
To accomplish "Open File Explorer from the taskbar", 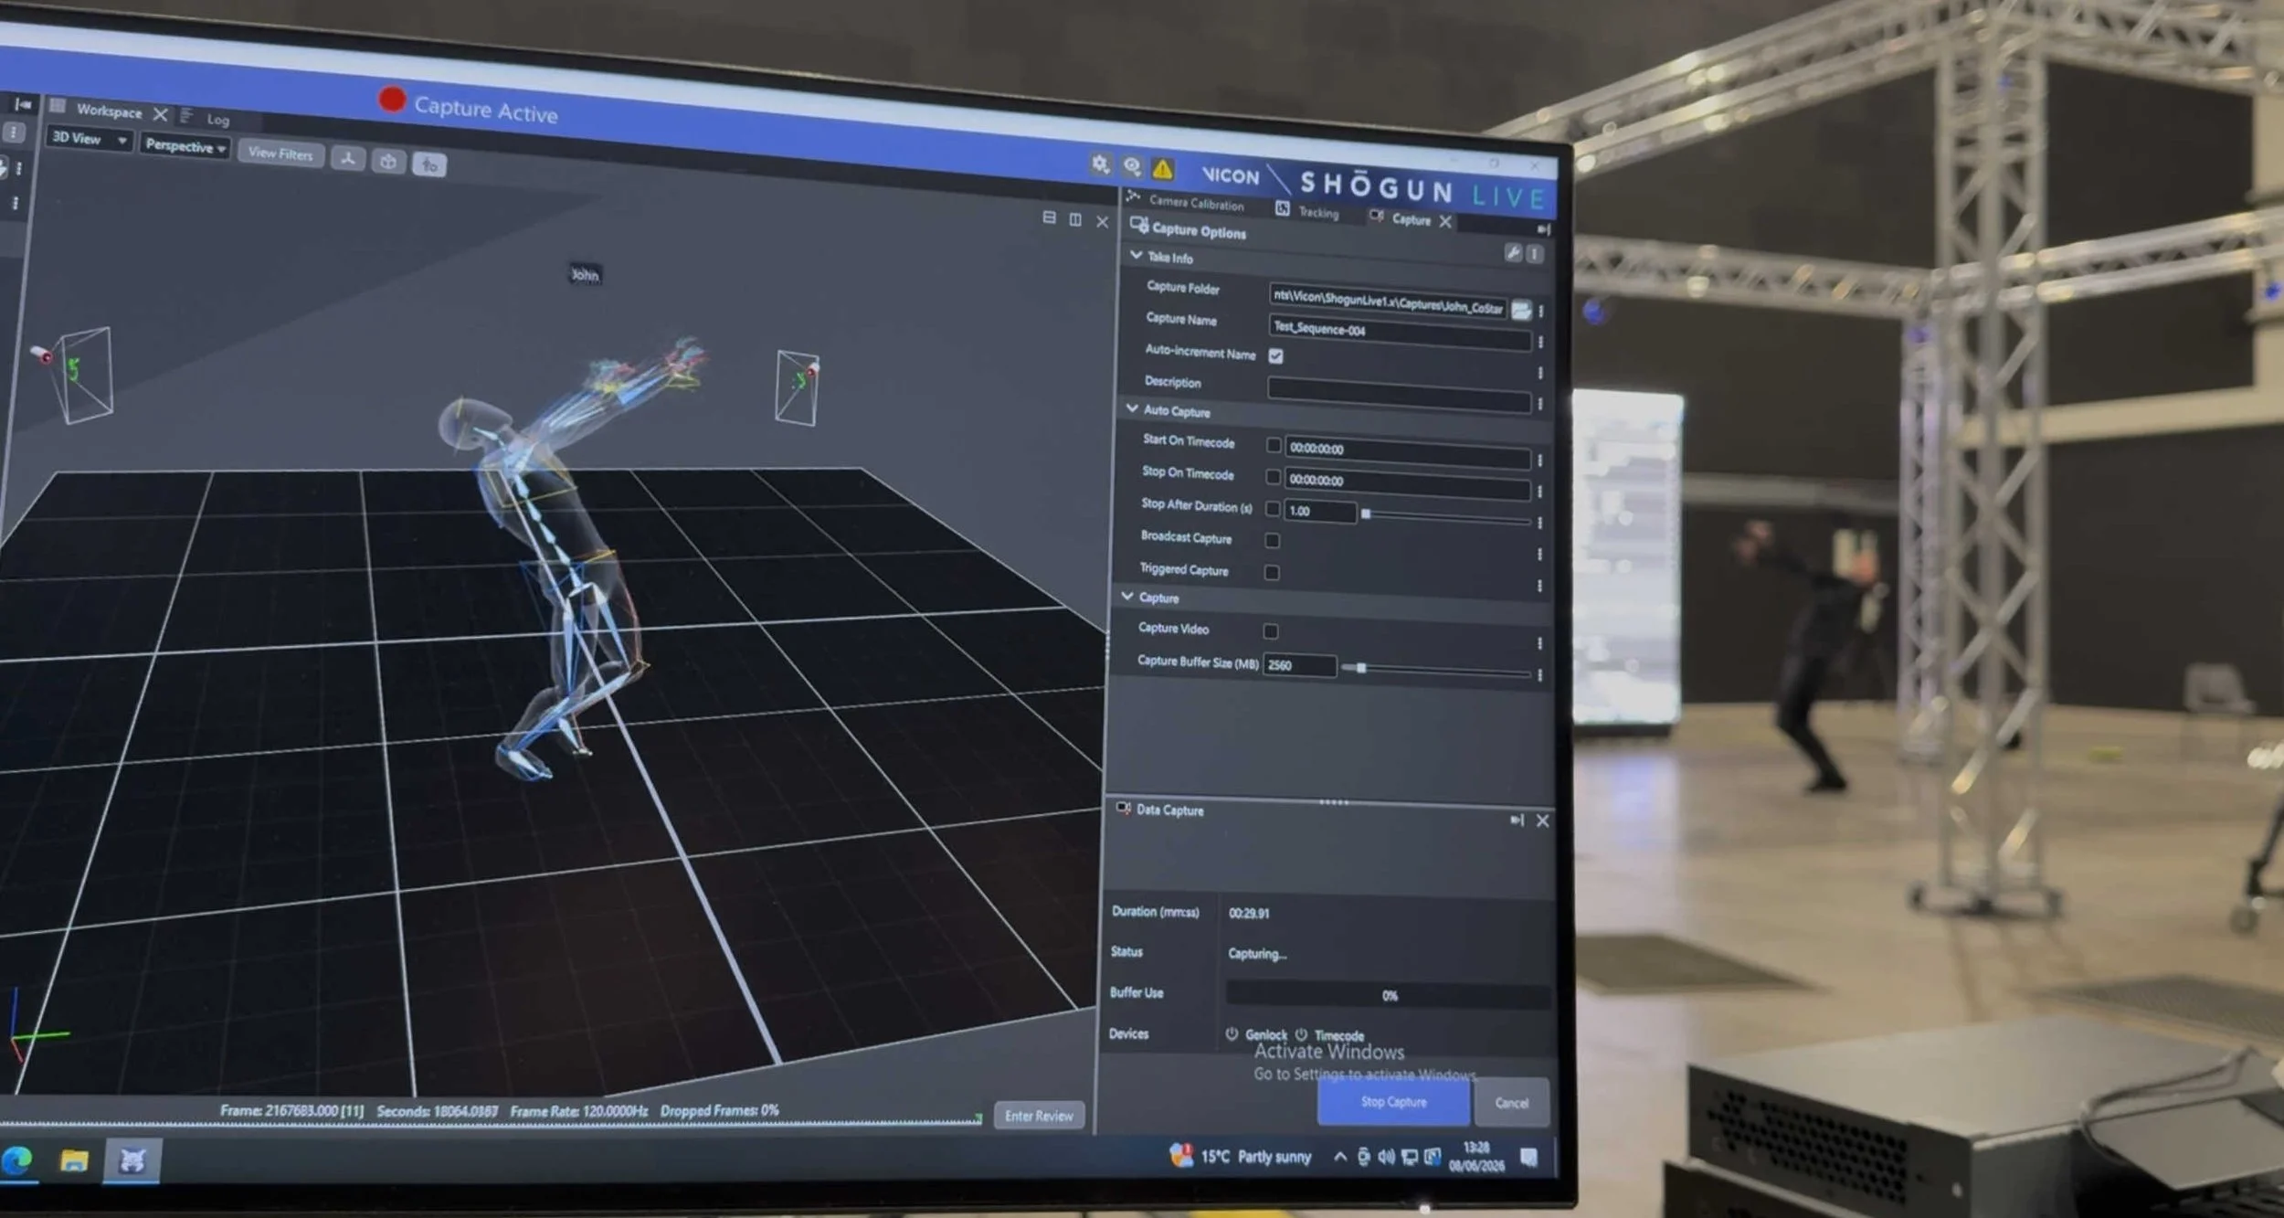I will pyautogui.click(x=75, y=1160).
